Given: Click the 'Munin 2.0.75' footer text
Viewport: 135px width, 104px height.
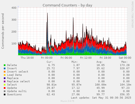Looking at the screenshot, I should tap(67, 101).
